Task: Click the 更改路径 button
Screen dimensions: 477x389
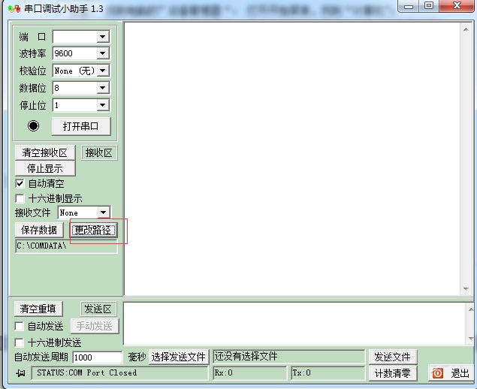Action: click(94, 231)
